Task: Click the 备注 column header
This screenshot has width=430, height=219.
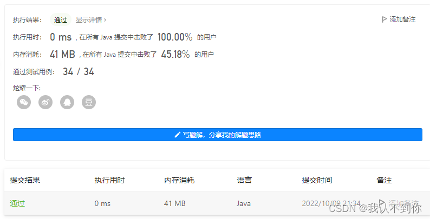Action: tap(384, 180)
